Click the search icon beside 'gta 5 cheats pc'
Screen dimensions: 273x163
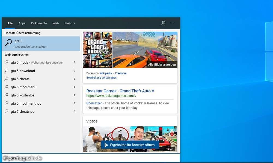[x=7, y=111]
